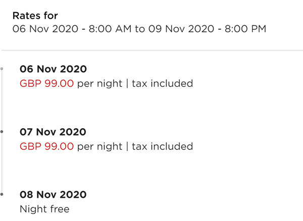
Task: Click the 09 Nov 2020 - 8:00 PM end time
Action: pos(208,29)
